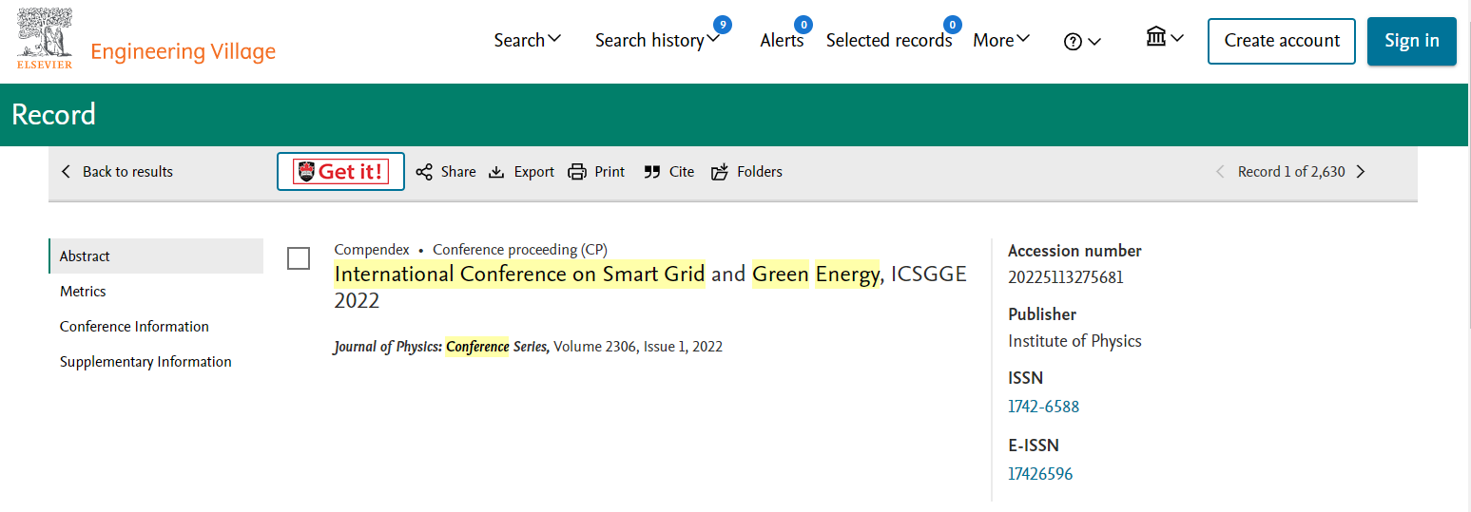Select the Metrics tab

coord(83,292)
